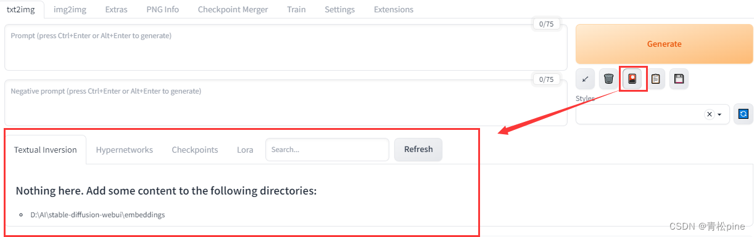Open the Settings tab
Image resolution: width=754 pixels, height=237 pixels.
339,9
